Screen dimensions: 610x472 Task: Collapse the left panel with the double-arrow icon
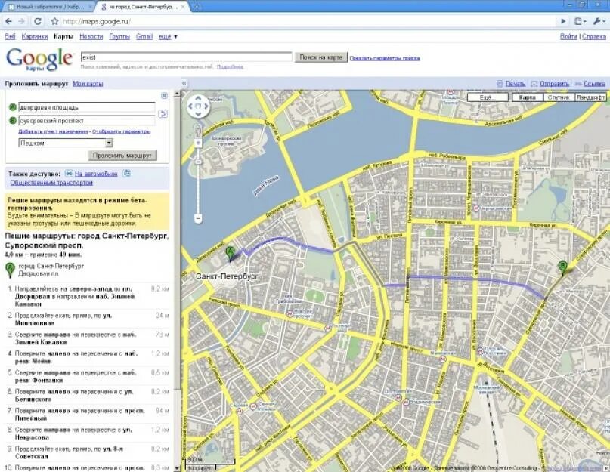(184, 83)
